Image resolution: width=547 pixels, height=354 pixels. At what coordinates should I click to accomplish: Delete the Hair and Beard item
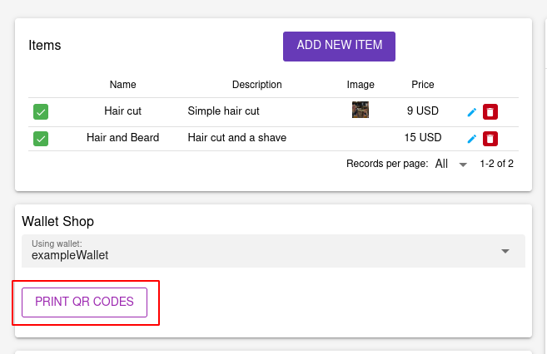[490, 139]
